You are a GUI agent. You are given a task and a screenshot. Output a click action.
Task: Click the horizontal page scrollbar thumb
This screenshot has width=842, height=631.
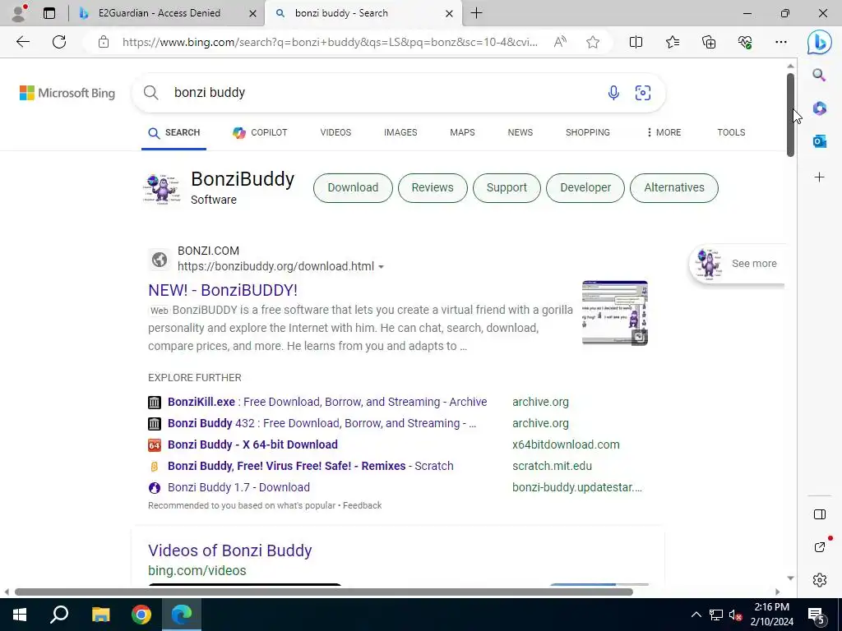[324, 592]
